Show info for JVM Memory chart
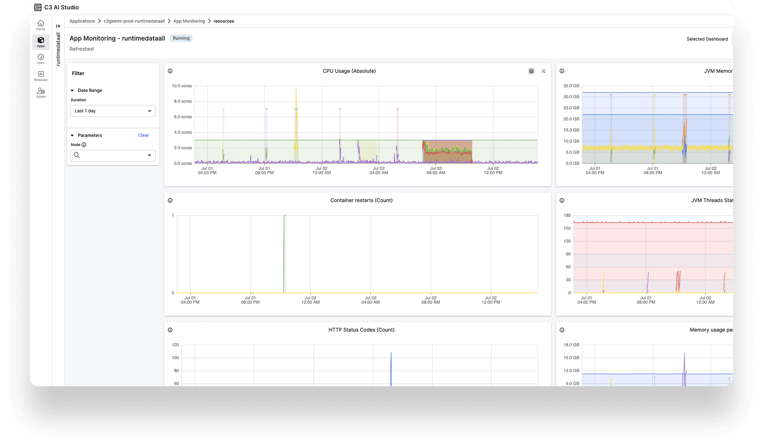 click(x=562, y=71)
